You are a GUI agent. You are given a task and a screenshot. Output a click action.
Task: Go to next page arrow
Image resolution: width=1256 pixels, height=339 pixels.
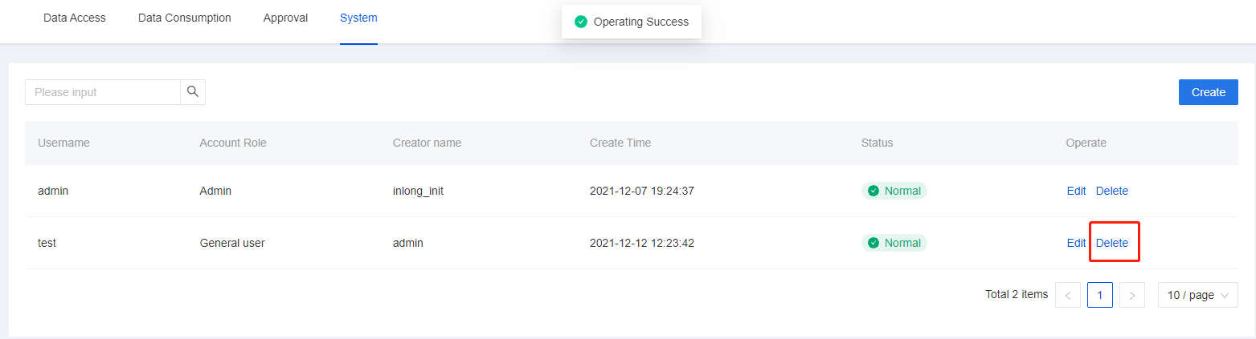pos(1131,295)
